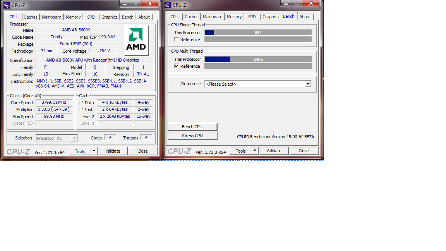Click Tools button in right window
Screen dimensions: 446x251
point(241,151)
